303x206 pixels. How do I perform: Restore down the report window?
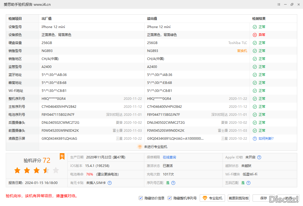tap(292, 4)
